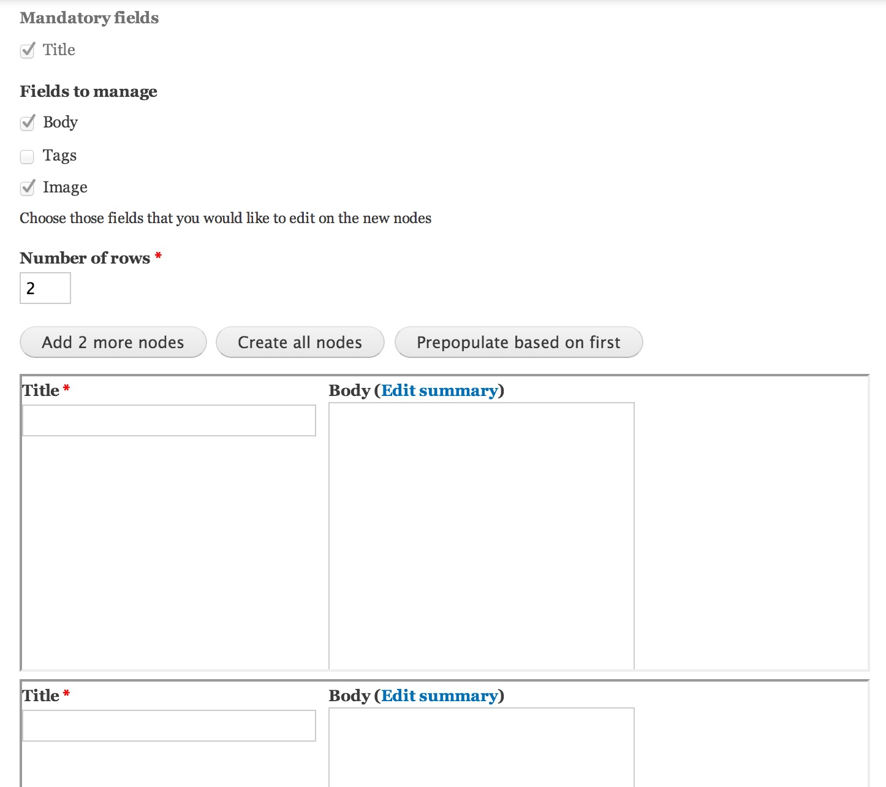Click the "Choose those fields" helper text

(x=225, y=218)
